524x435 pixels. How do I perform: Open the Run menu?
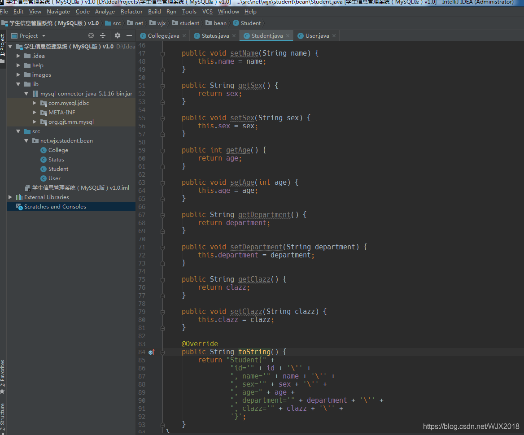click(171, 12)
